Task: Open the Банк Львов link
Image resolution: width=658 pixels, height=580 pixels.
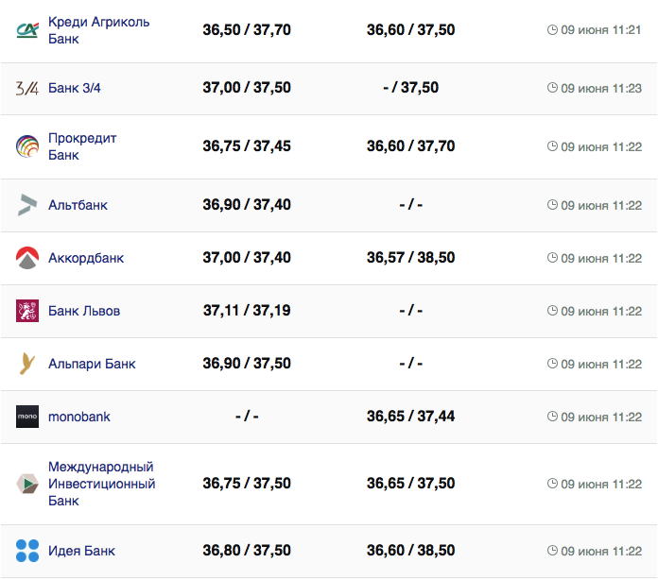Action: (x=84, y=311)
